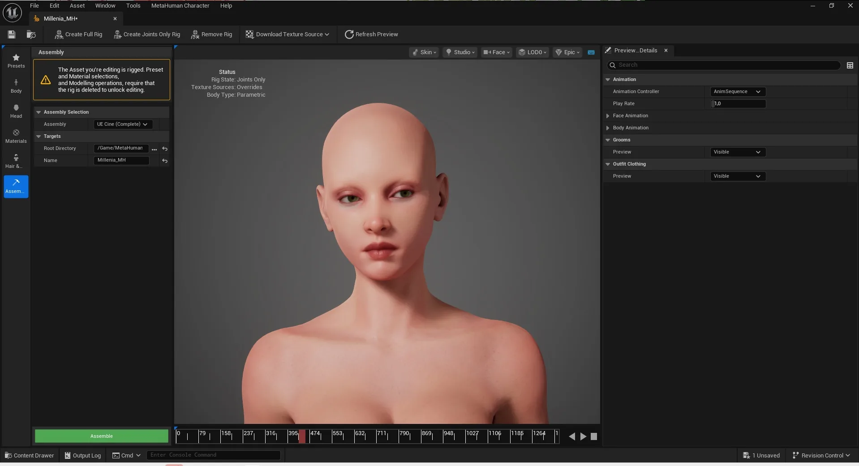Open the Head panel
The height and width of the screenshot is (466, 859).
coord(16,111)
